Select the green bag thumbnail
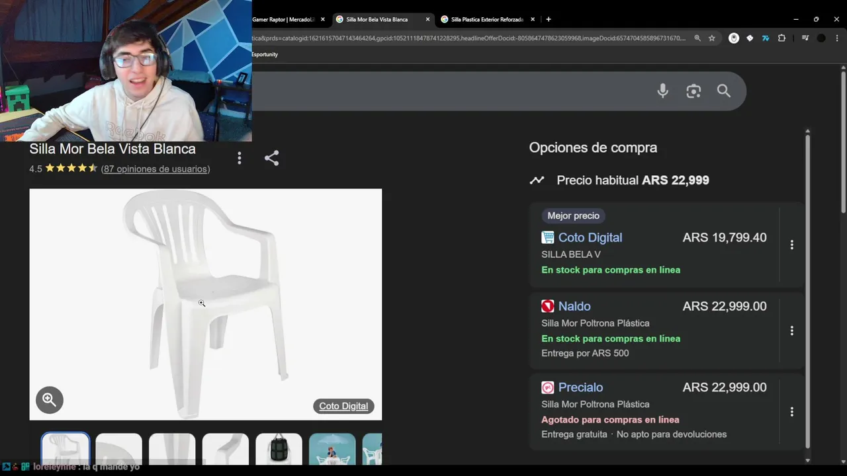 (x=279, y=448)
